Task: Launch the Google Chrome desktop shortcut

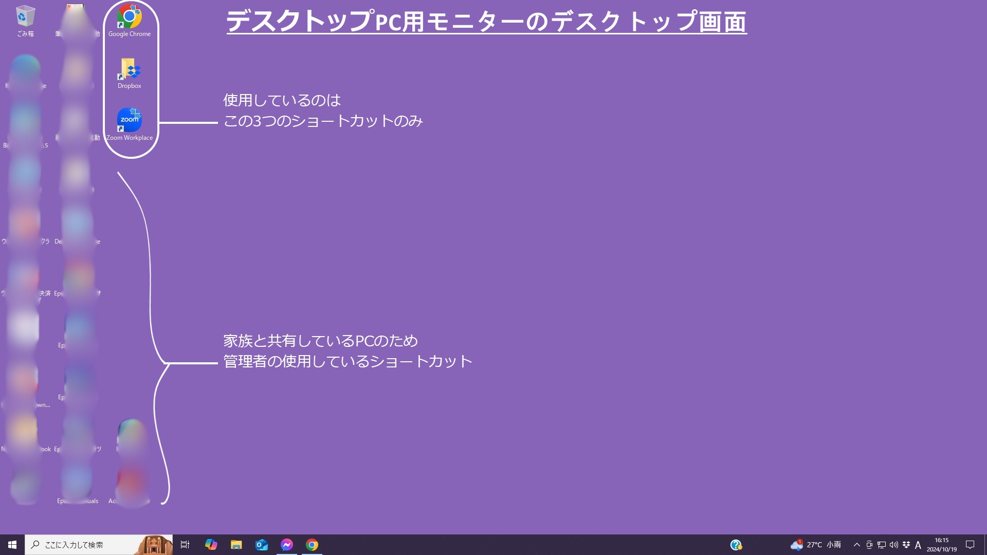Action: (130, 21)
